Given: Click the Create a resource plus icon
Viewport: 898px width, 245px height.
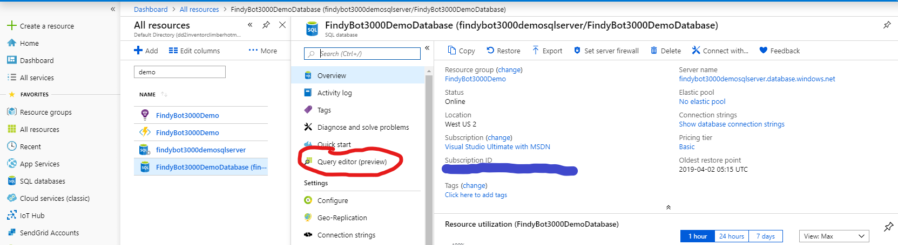Looking at the screenshot, I should coord(11,26).
